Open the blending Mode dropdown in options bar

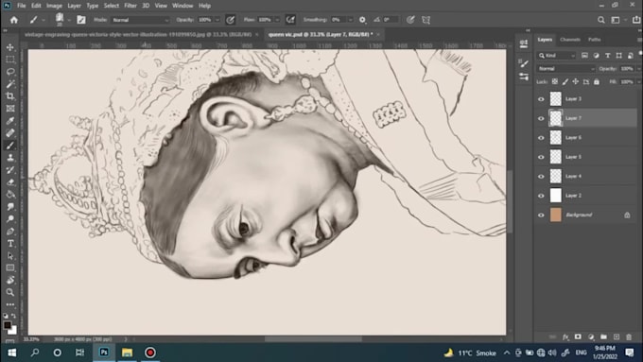coord(140,20)
